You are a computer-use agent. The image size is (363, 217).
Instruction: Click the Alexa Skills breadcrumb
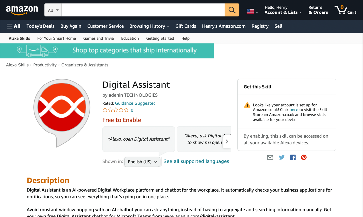(17, 65)
